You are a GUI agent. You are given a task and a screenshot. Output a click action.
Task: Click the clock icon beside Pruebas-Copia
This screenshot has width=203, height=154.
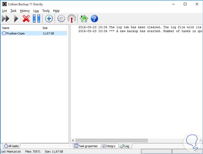click(x=4, y=33)
